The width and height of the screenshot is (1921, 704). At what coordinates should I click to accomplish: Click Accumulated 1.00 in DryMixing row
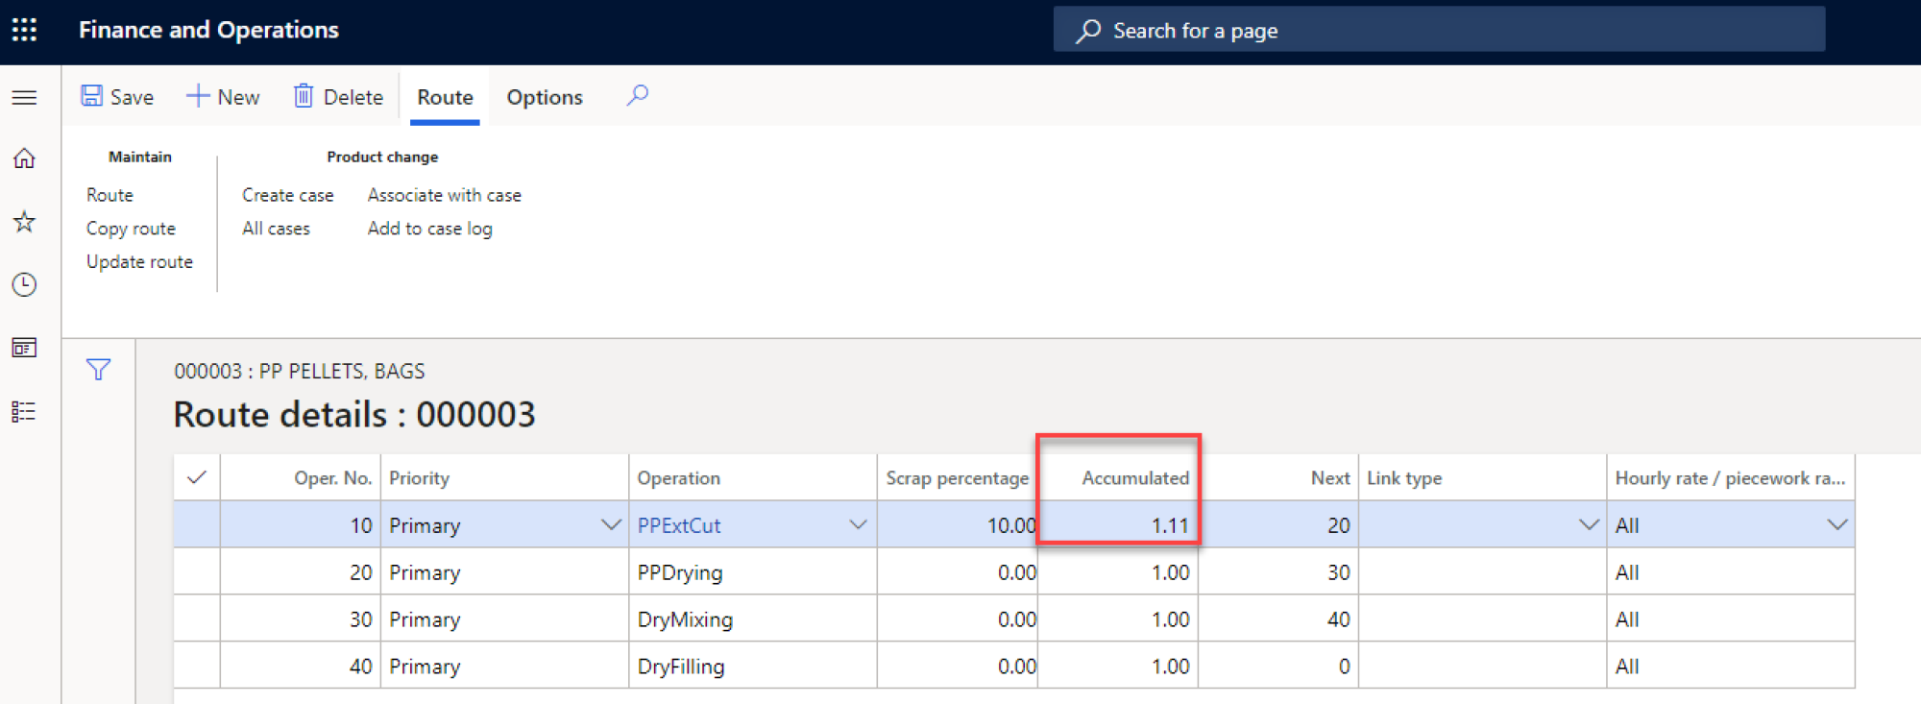pos(1118,619)
